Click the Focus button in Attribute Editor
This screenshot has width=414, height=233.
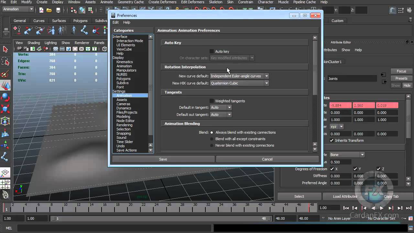click(x=401, y=71)
